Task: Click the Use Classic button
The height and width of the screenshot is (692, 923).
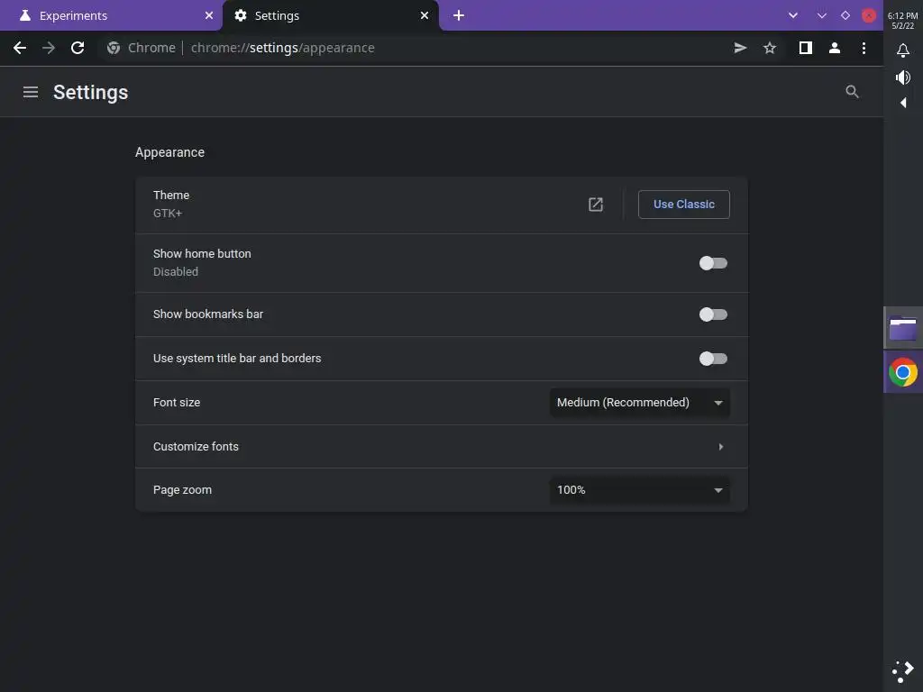Action: point(684,205)
